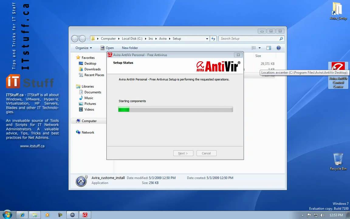This screenshot has height=219, width=350.
Task: Click the AutoIt script taskbar icon
Action: click(x=72, y=215)
